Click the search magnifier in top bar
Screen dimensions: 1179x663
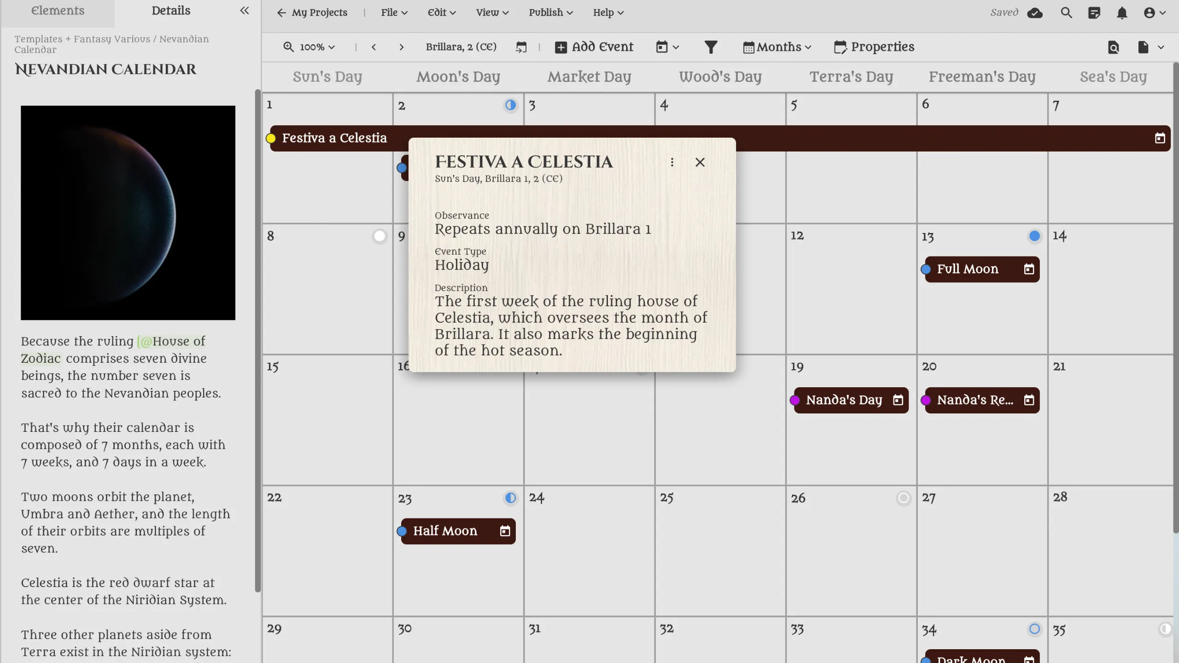1066,13
